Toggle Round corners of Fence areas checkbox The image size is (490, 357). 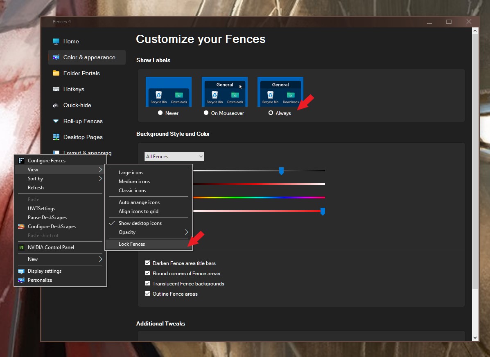click(147, 273)
